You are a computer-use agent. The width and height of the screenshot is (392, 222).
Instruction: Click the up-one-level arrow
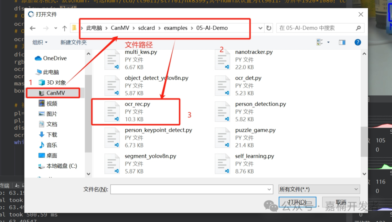tap(65, 28)
